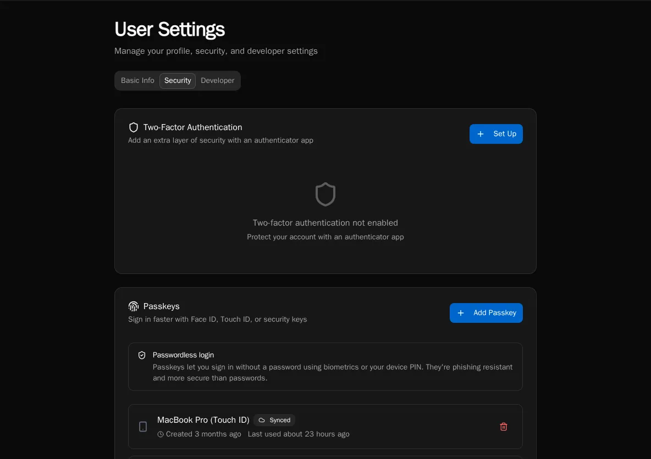
Task: Set Up two-factor authentication
Action: [496, 134]
